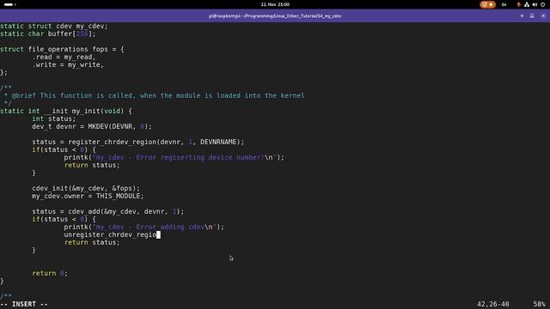Open the keyboard layout 'de' indicator

click(x=504, y=4)
